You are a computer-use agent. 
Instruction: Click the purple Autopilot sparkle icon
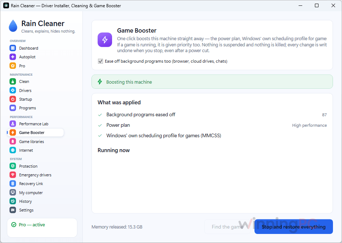click(x=13, y=57)
